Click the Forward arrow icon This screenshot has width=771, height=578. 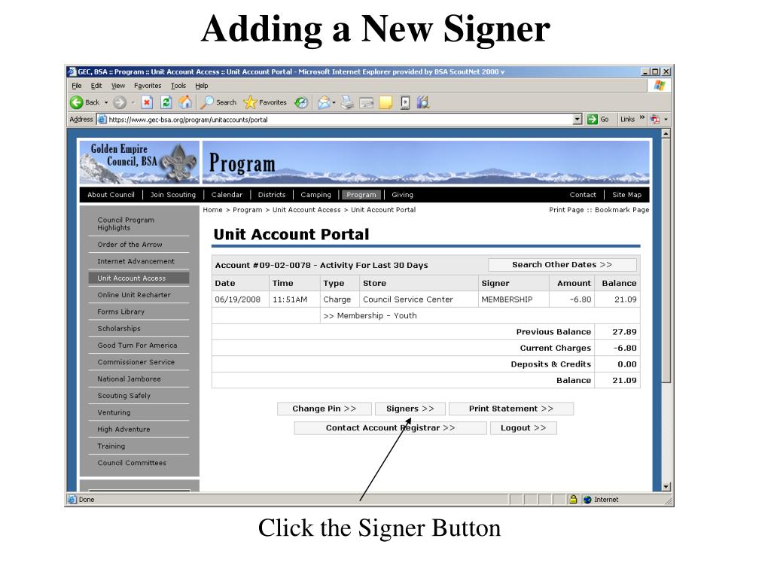(x=119, y=102)
